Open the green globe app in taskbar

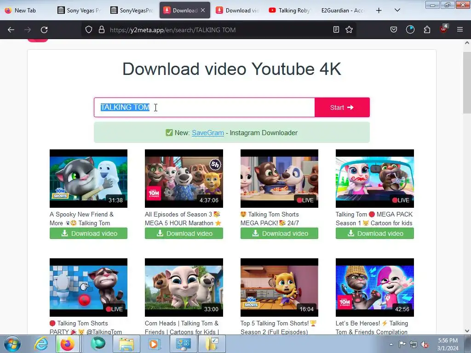98,344
